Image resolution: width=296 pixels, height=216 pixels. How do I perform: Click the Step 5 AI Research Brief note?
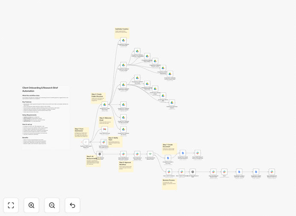click(93, 161)
